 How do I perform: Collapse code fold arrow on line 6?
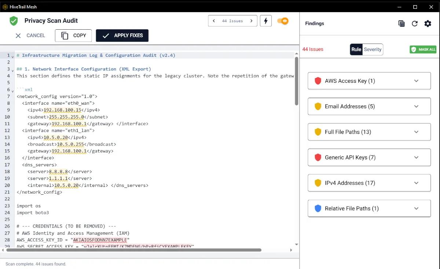(12, 90)
